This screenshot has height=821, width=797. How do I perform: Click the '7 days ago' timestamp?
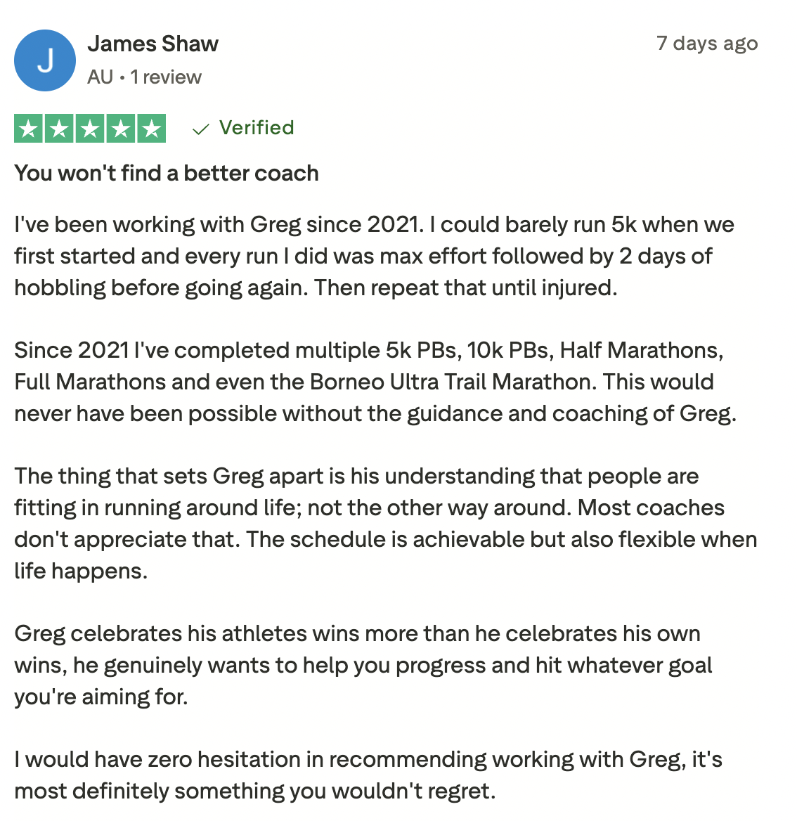707,44
